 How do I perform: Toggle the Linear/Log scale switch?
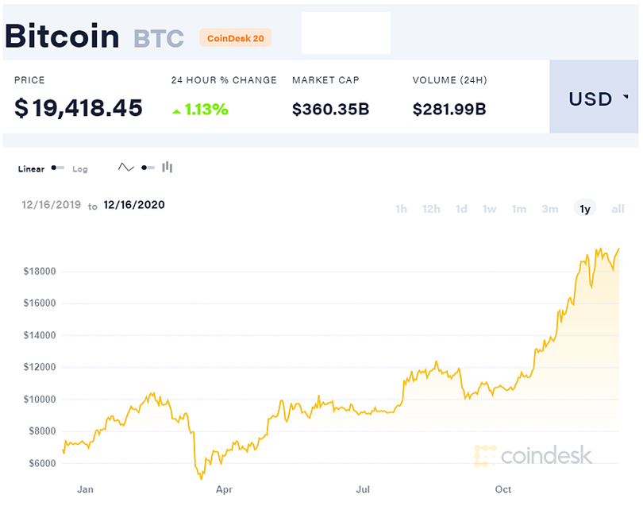58,168
